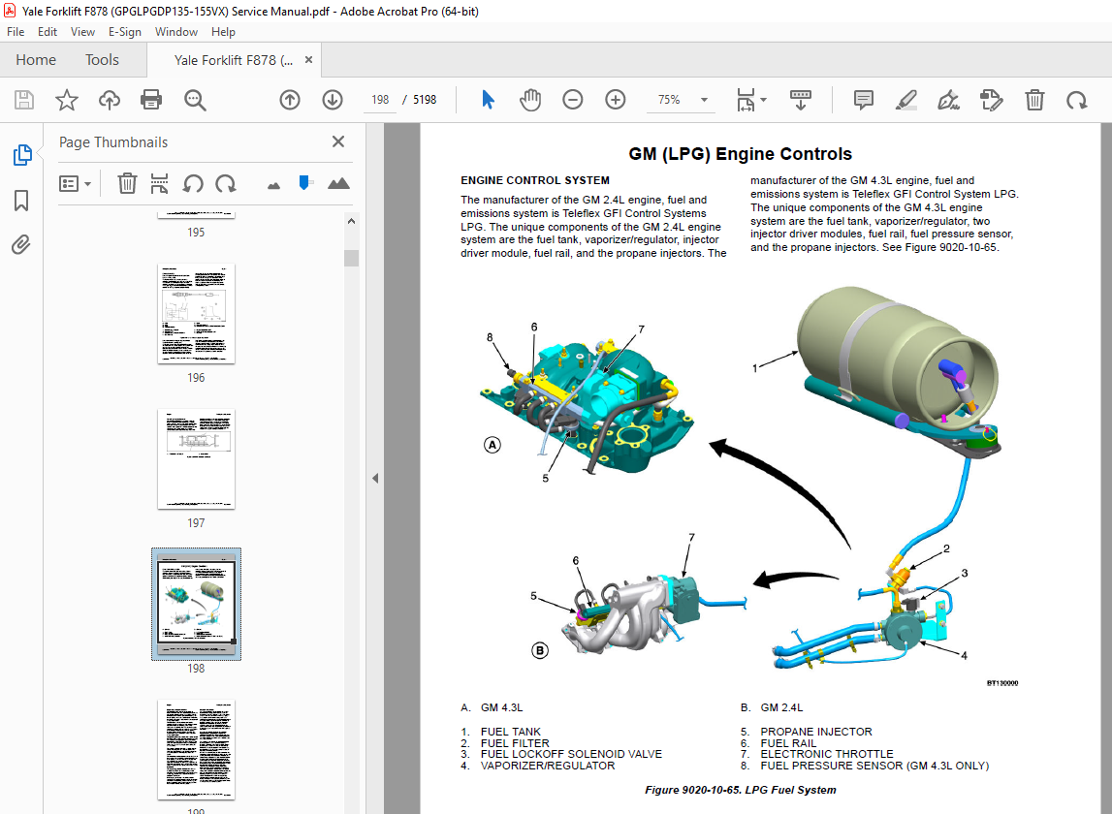Close the Page Thumbnails panel
This screenshot has width=1112, height=814.
[338, 141]
